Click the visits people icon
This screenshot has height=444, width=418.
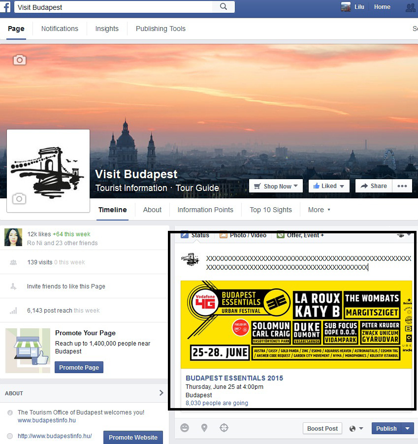point(13,262)
